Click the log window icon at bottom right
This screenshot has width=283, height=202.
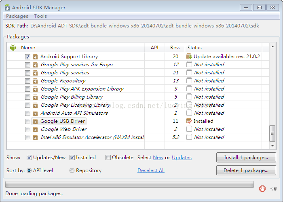(x=274, y=188)
